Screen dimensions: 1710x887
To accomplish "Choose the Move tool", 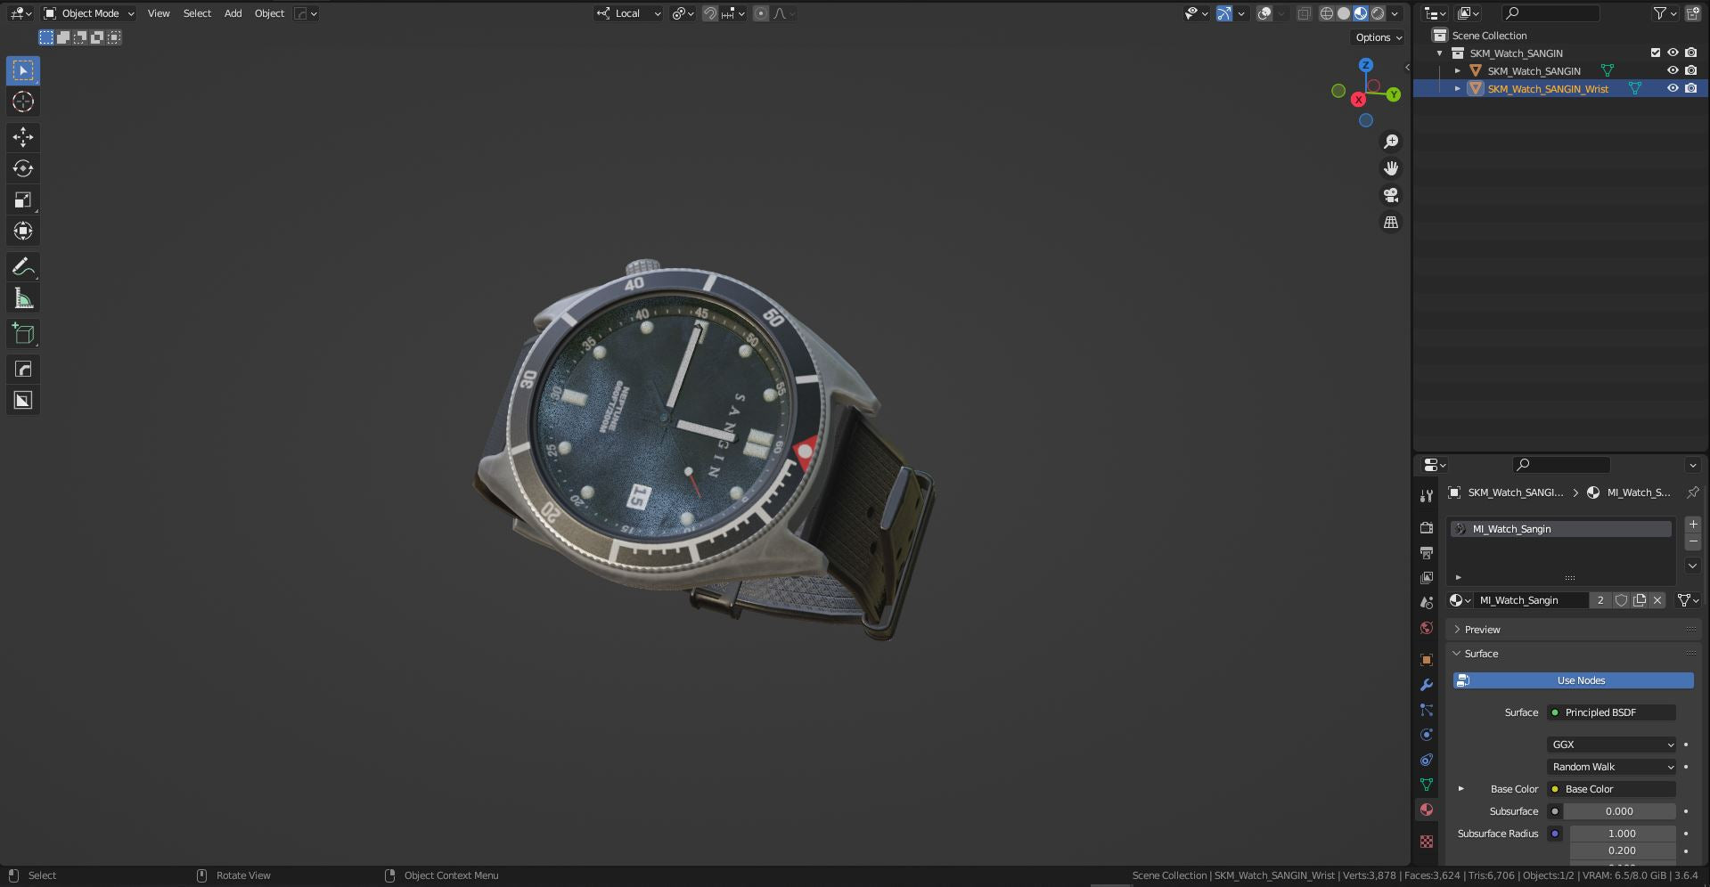I will [x=23, y=137].
